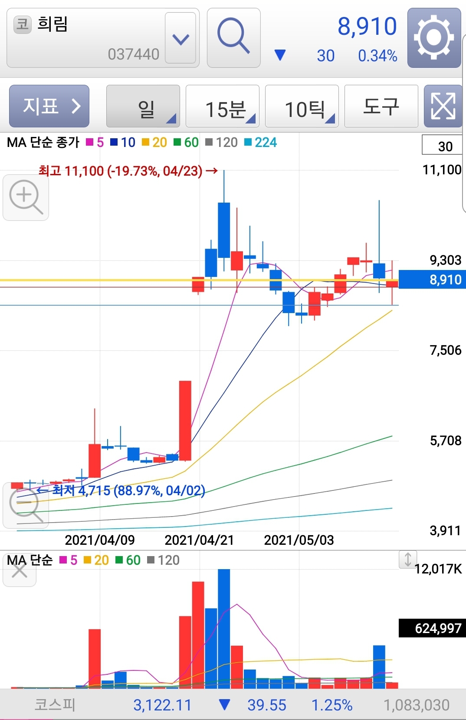Click the 2021/05/03 date label
The image size is (466, 720).
click(x=299, y=540)
